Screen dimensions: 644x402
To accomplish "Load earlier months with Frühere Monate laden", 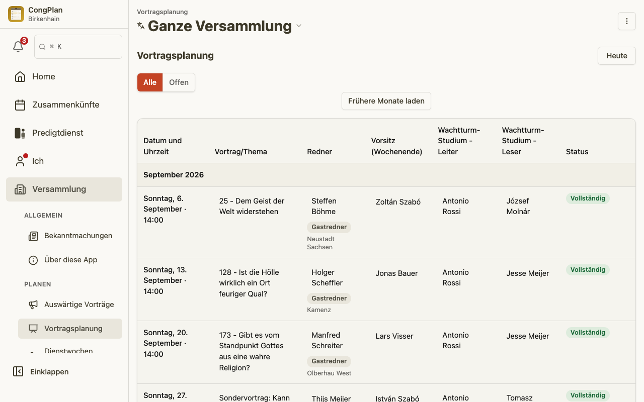I will pyautogui.click(x=386, y=101).
